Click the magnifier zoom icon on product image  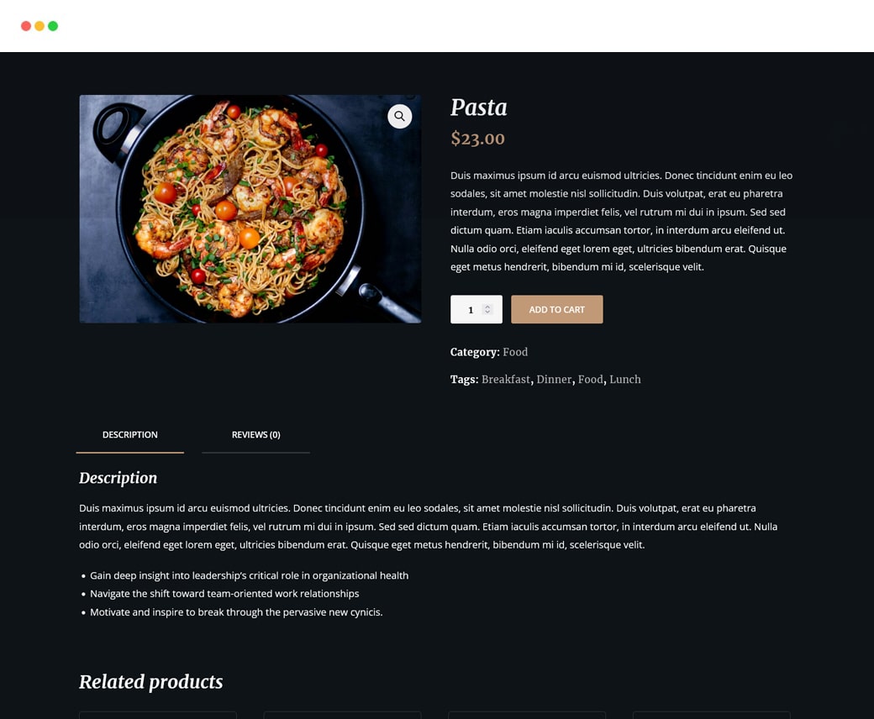400,117
